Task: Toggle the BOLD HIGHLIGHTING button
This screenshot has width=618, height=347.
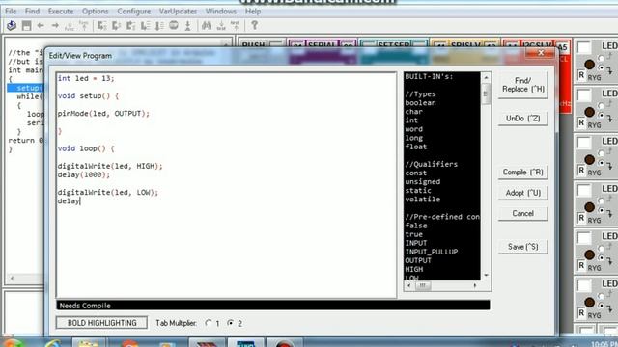Action: 101,323
